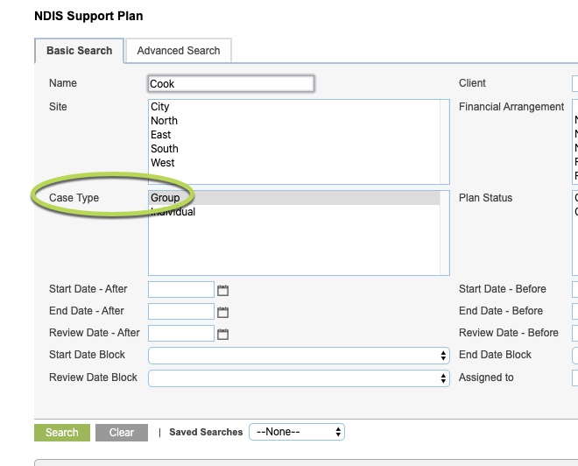Click the Site list scrollbar
This screenshot has width=578, height=466.
[x=444, y=142]
